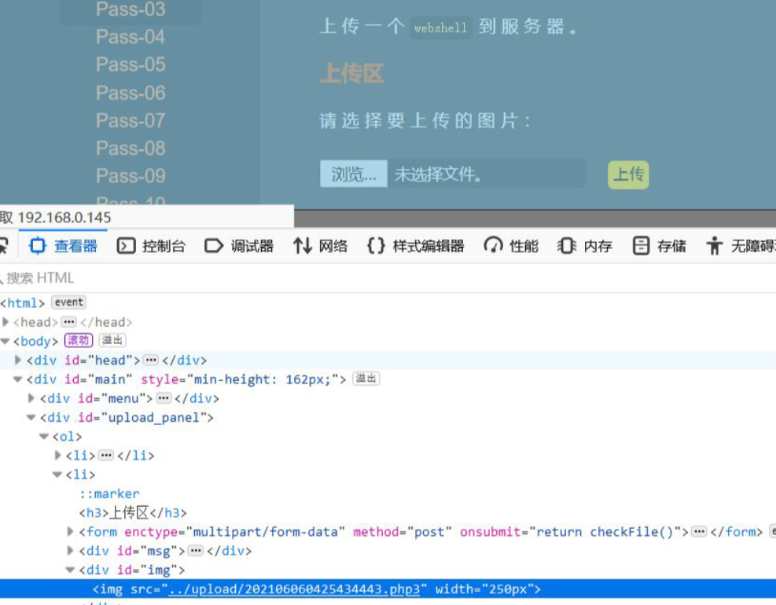Click the element picker icon in devtools
Image resolution: width=776 pixels, height=605 pixels.
(2, 246)
